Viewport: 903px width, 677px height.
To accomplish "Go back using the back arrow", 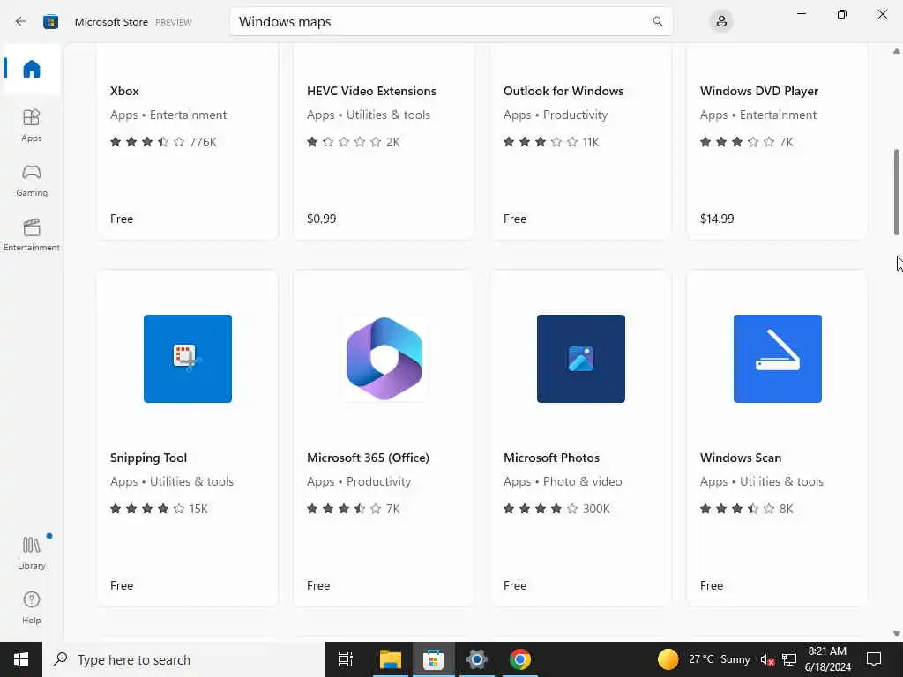I will click(x=21, y=22).
